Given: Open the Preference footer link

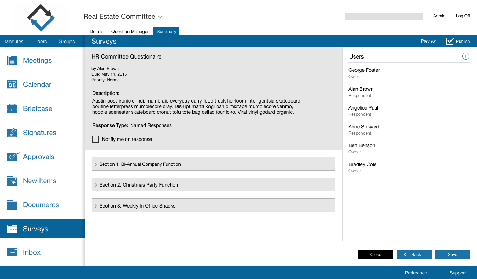Looking at the screenshot, I should pos(416,273).
